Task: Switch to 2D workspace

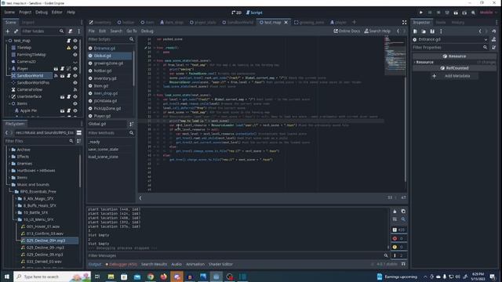Action: (236, 13)
